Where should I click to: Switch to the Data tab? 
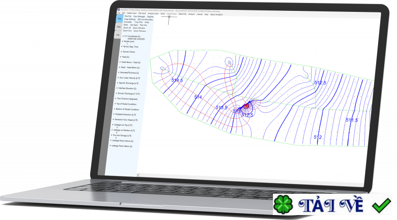coord(118,27)
